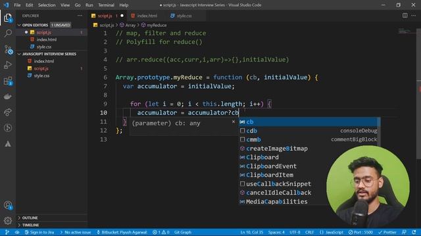
Task: Open the Run and Debug view
Action: (8, 65)
